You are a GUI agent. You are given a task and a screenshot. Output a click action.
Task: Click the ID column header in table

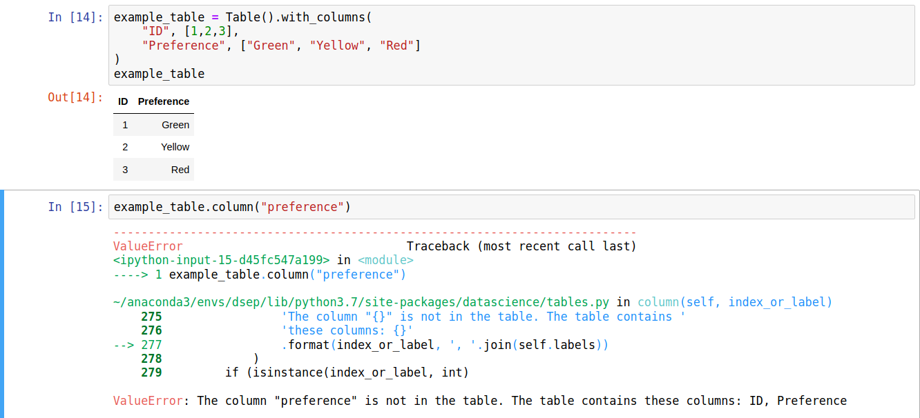tap(123, 101)
